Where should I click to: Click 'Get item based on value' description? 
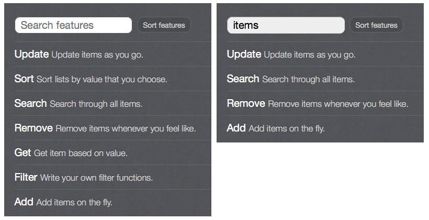point(81,153)
